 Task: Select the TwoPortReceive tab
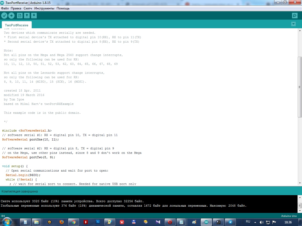click(x=17, y=25)
